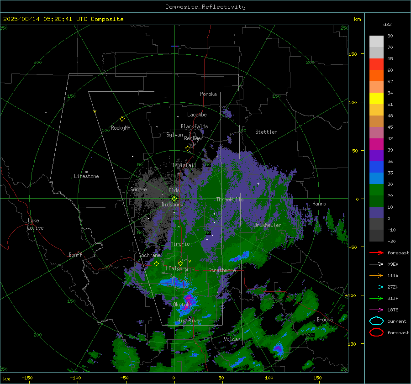411x384 pixels.
Task: Click the ThreeHills city label
Action: [230, 200]
